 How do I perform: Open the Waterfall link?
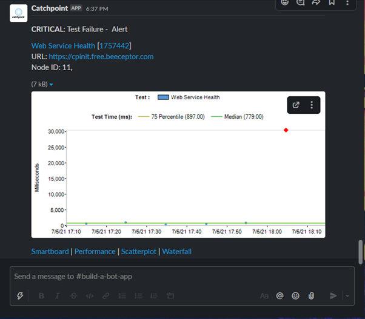[x=176, y=251]
